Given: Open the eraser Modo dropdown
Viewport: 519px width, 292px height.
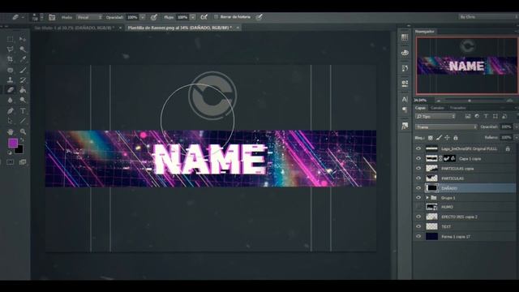Looking at the screenshot, I should tap(89, 17).
